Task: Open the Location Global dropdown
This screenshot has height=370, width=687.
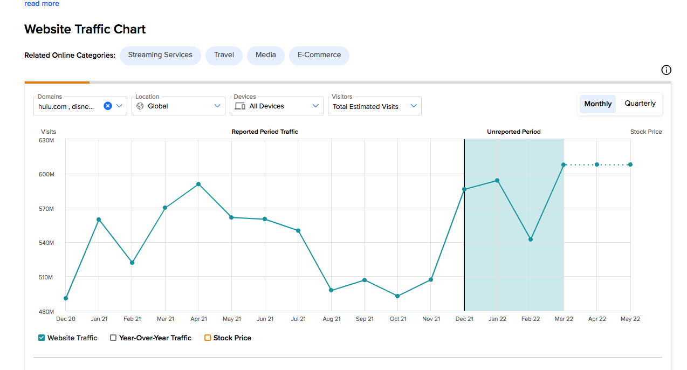Action: point(178,106)
